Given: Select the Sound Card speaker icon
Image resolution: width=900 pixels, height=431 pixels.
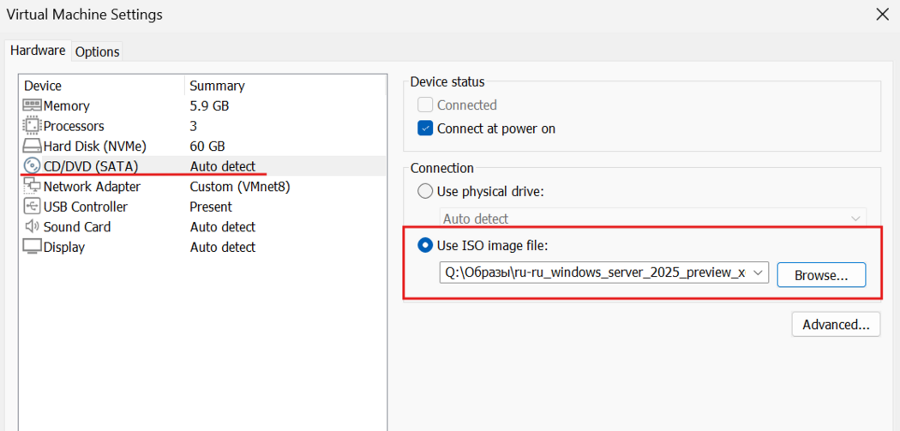Looking at the screenshot, I should pyautogui.click(x=32, y=227).
